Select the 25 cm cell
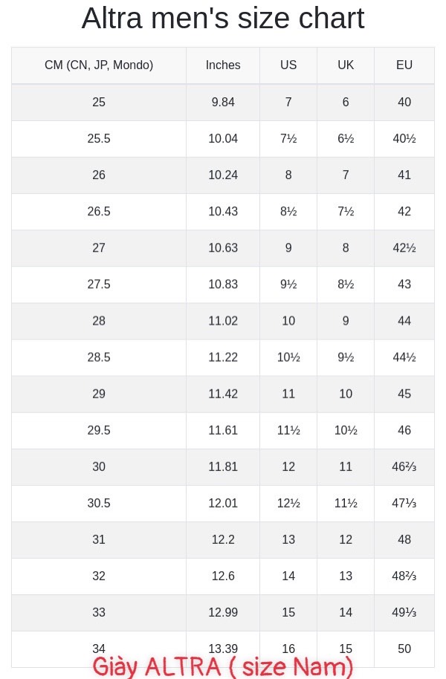Image resolution: width=446 pixels, height=679 pixels. tap(99, 103)
